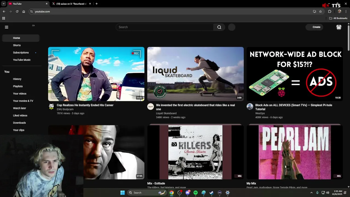Image resolution: width=350 pixels, height=197 pixels.
Task: Reload the page with the refresh icon
Action: click(17, 11)
